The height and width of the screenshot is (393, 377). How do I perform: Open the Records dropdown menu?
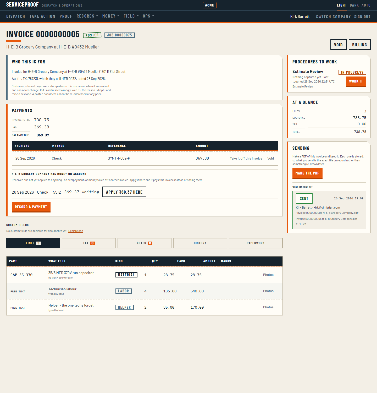click(87, 16)
